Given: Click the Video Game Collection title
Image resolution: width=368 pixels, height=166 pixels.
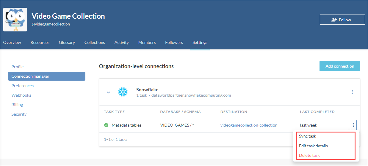Looking at the screenshot, I should (68, 16).
